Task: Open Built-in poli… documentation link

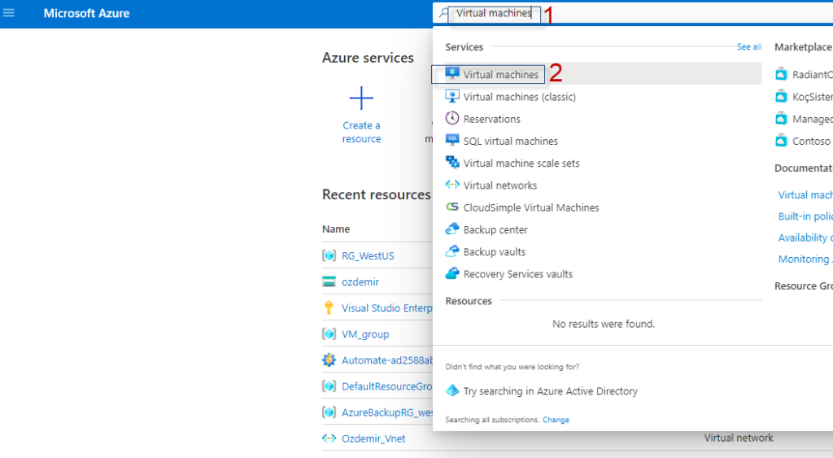Action: tap(805, 216)
